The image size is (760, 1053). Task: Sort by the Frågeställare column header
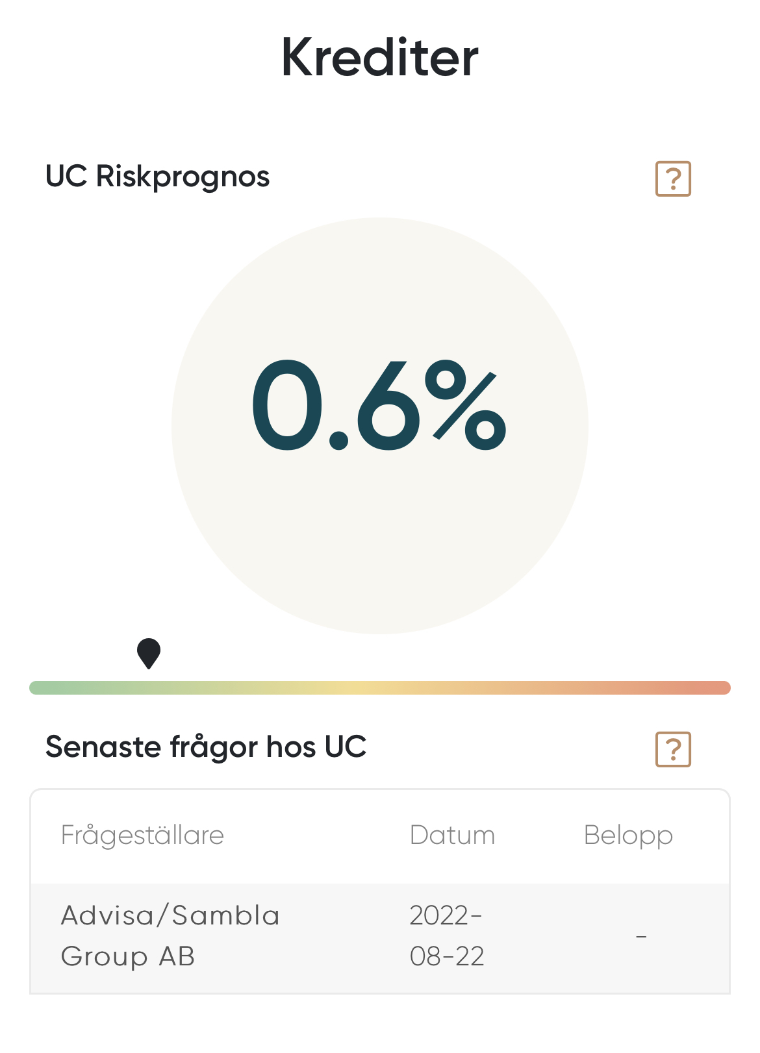(x=142, y=835)
